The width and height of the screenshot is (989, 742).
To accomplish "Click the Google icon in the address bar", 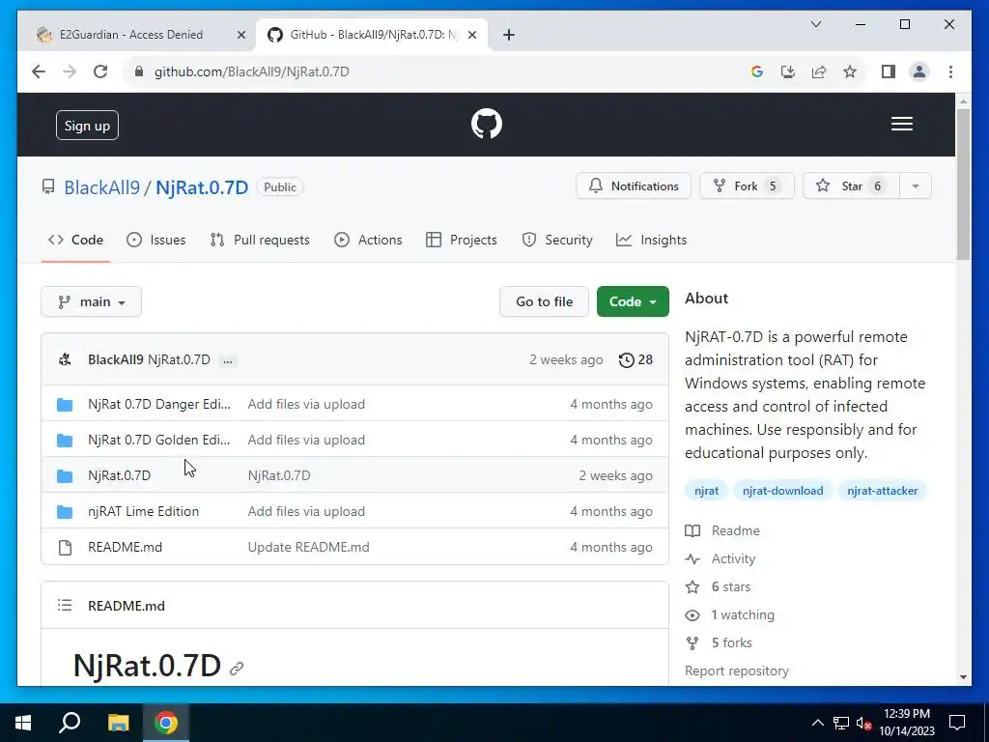I will click(757, 71).
